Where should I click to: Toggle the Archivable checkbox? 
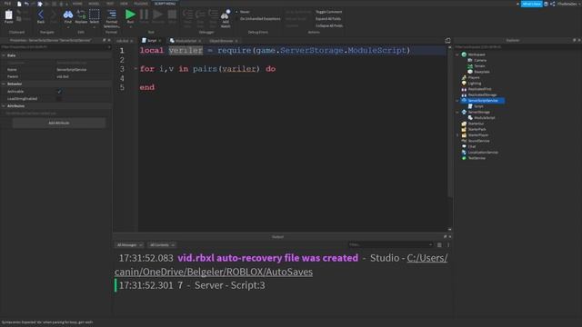(59, 91)
